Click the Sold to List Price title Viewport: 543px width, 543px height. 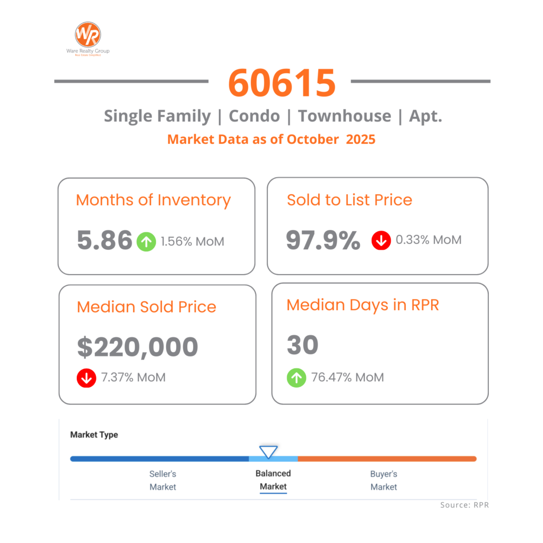349,200
